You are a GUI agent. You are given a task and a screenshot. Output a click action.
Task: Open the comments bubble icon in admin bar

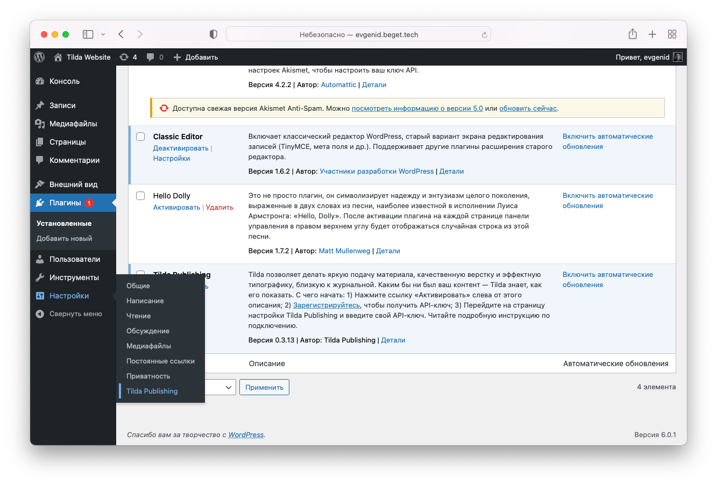pos(151,57)
